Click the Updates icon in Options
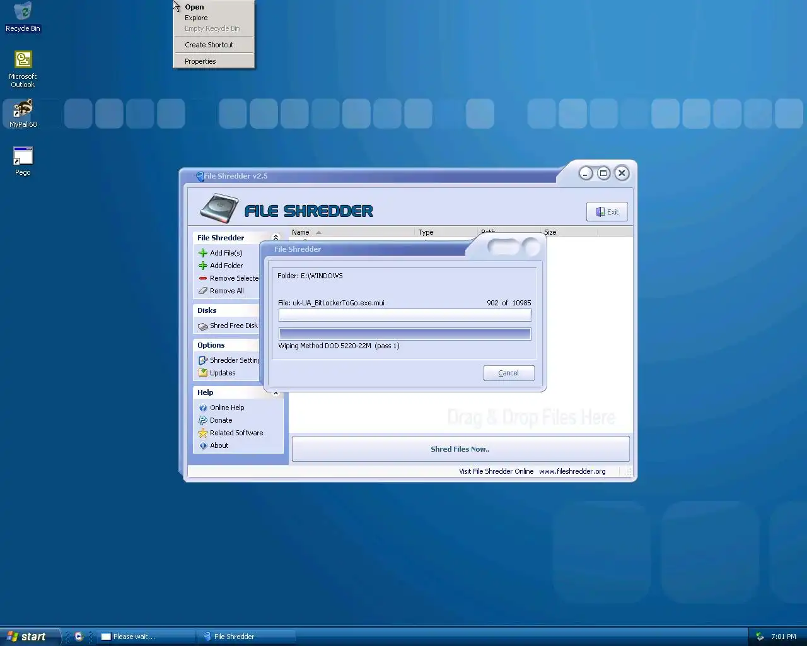This screenshot has width=807, height=646. point(203,373)
